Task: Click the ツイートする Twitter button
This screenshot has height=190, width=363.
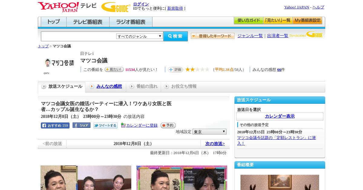Action: (105, 125)
